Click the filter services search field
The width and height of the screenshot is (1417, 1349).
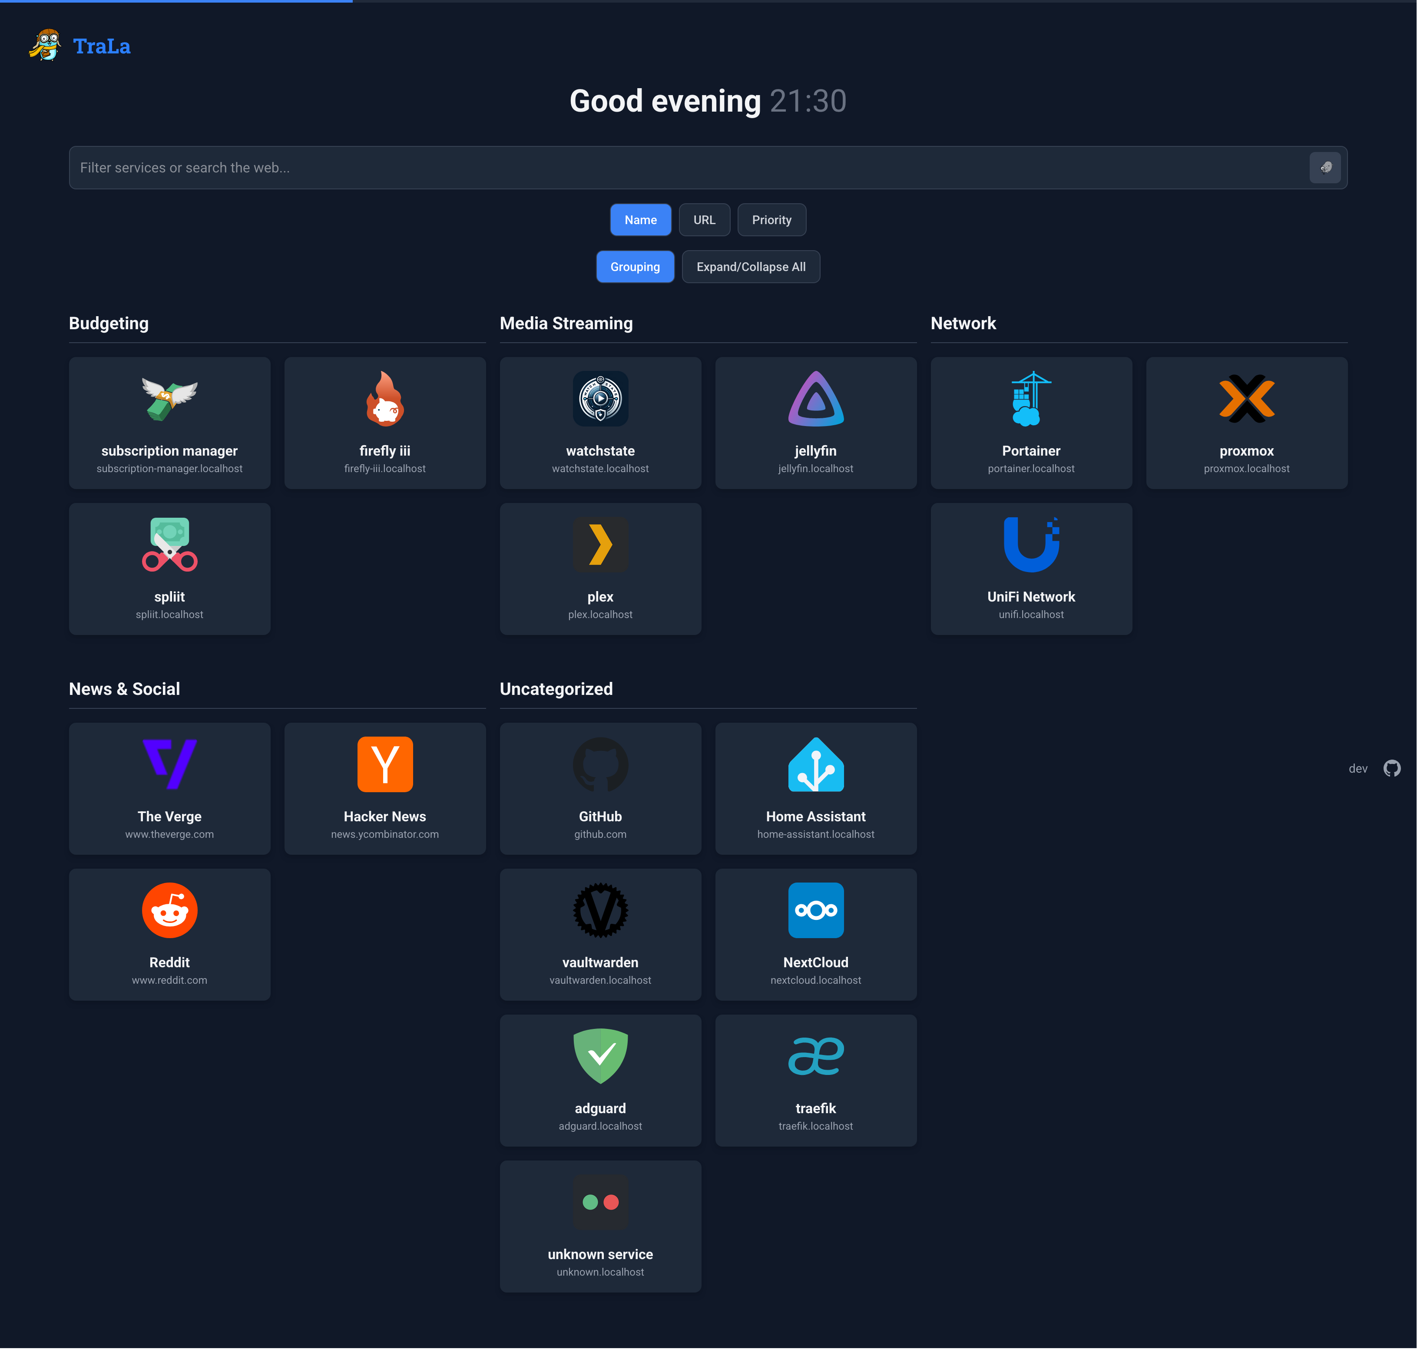[503, 168]
